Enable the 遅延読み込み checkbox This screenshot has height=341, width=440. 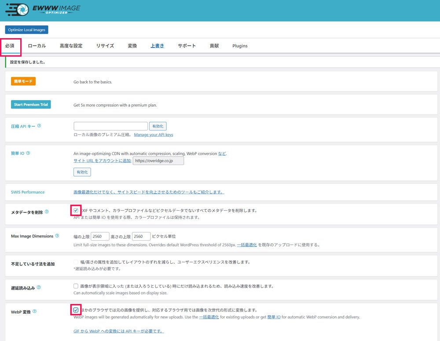[x=76, y=286]
